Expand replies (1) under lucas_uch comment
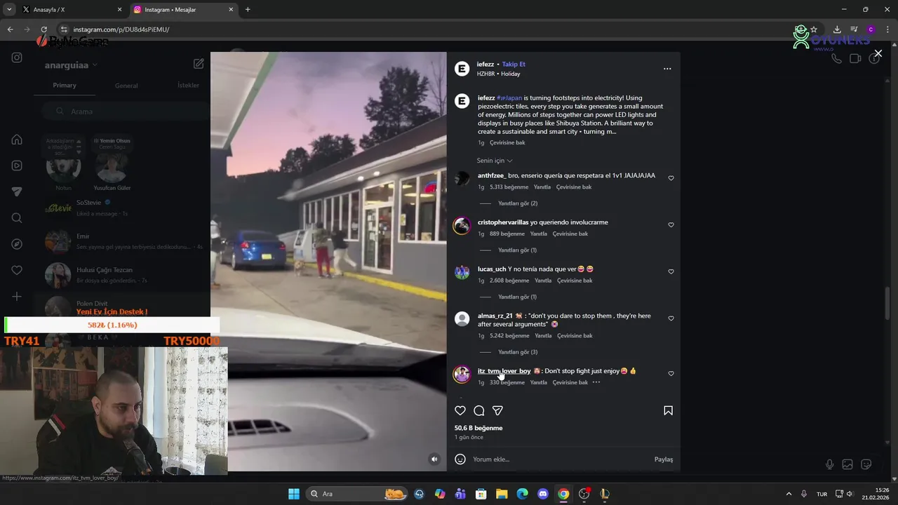The width and height of the screenshot is (898, 505). (517, 297)
